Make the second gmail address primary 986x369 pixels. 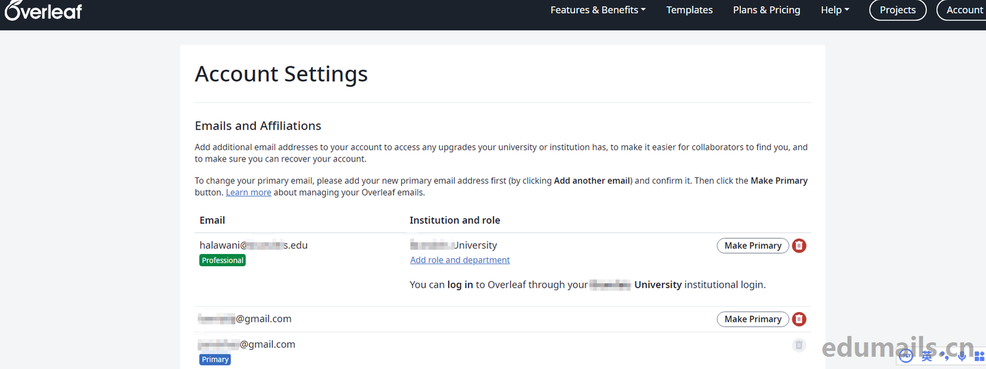pos(753,319)
